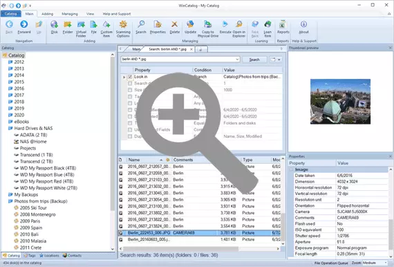Close the Search: berlin AND *.jpg tab
Image resolution: width=394 pixels, height=267 pixels.
tap(191, 49)
